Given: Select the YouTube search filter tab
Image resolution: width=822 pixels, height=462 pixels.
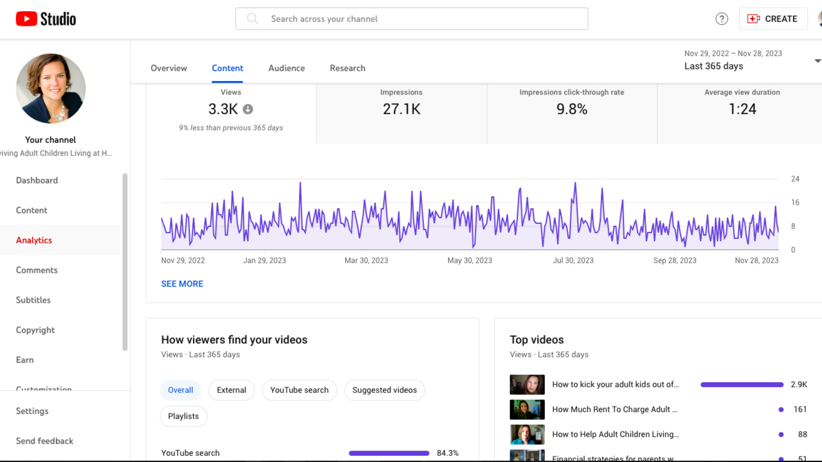Looking at the screenshot, I should click(299, 390).
